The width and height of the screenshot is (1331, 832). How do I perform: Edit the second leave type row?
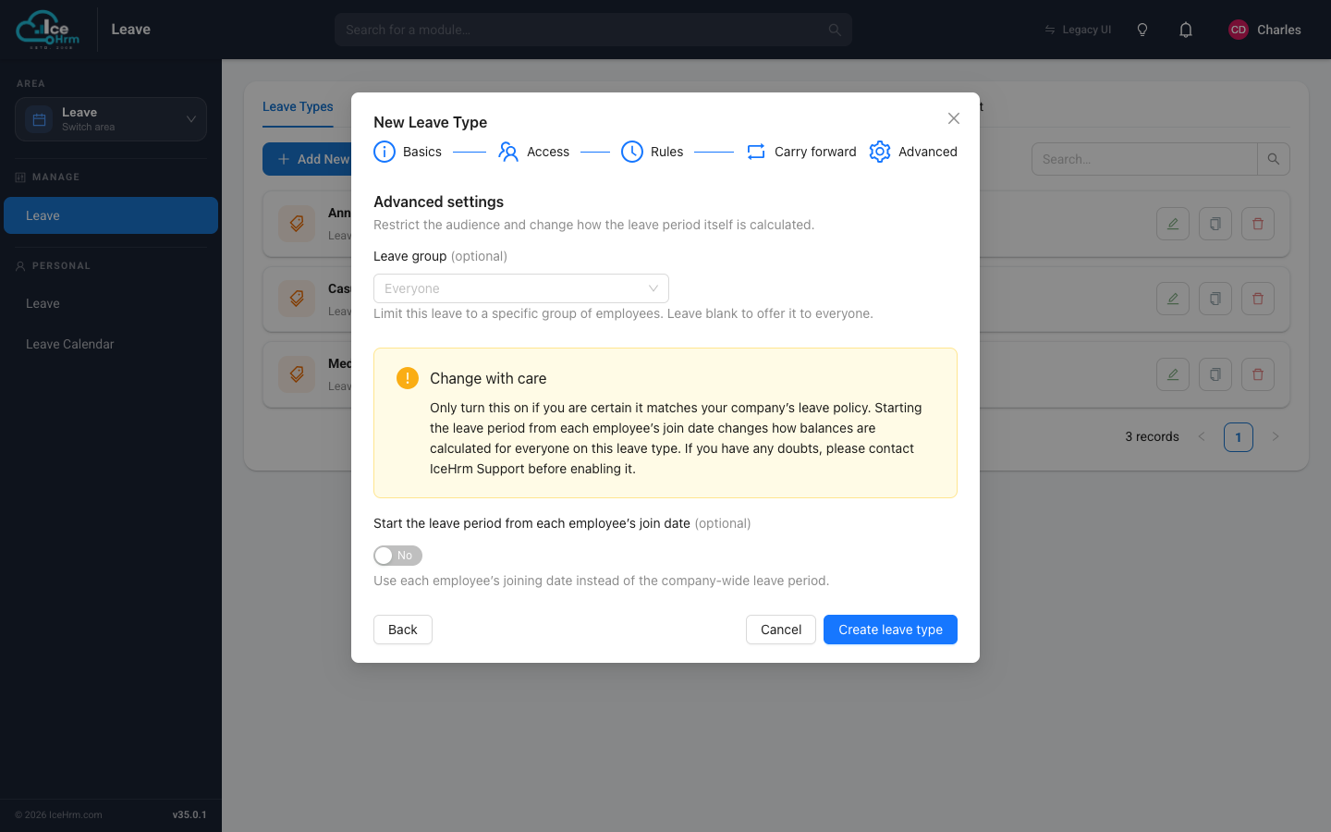1173,299
